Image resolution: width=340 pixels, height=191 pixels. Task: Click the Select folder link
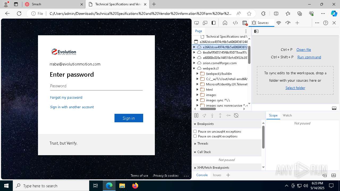(295, 88)
